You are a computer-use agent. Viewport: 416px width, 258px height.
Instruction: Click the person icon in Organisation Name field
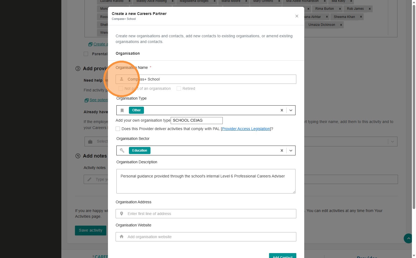click(122, 79)
